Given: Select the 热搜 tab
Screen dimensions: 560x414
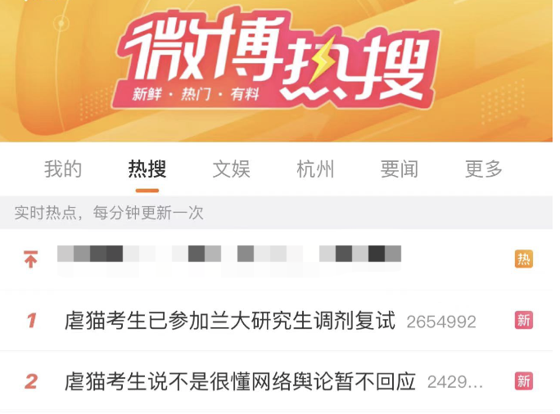Looking at the screenshot, I should 147,169.
